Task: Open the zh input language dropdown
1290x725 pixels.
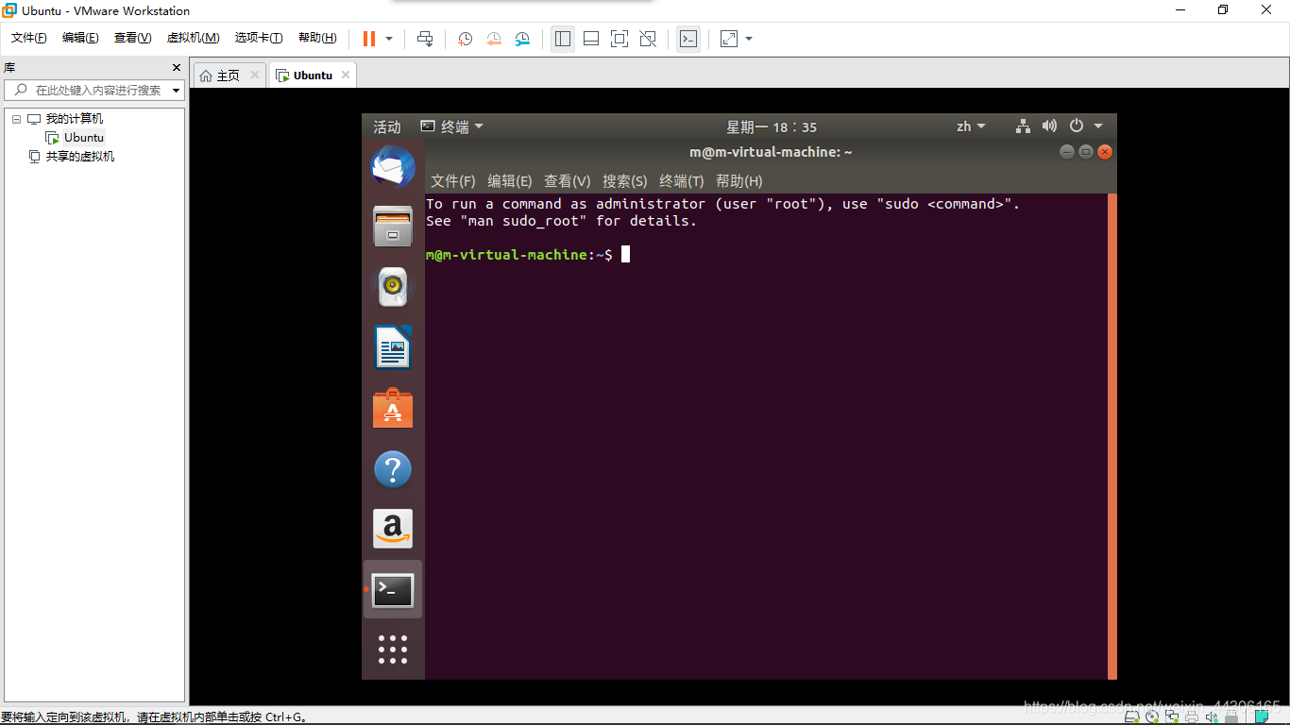Action: [971, 126]
